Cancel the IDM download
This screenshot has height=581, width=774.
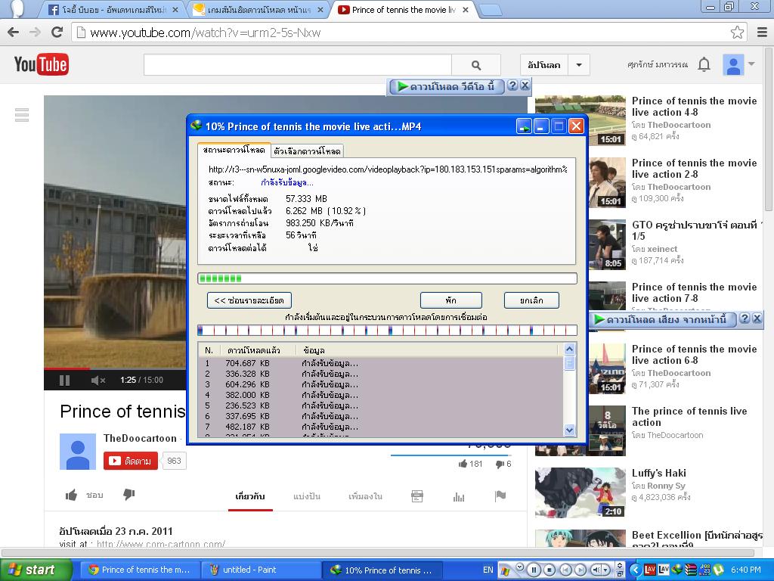(x=531, y=300)
